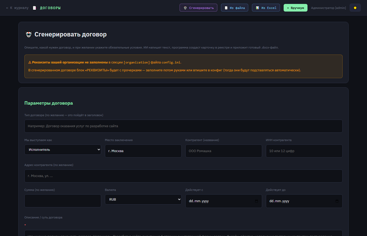The height and width of the screenshot is (236, 367).
Task: Focus the ИНН контрагента field
Action: coord(304,151)
